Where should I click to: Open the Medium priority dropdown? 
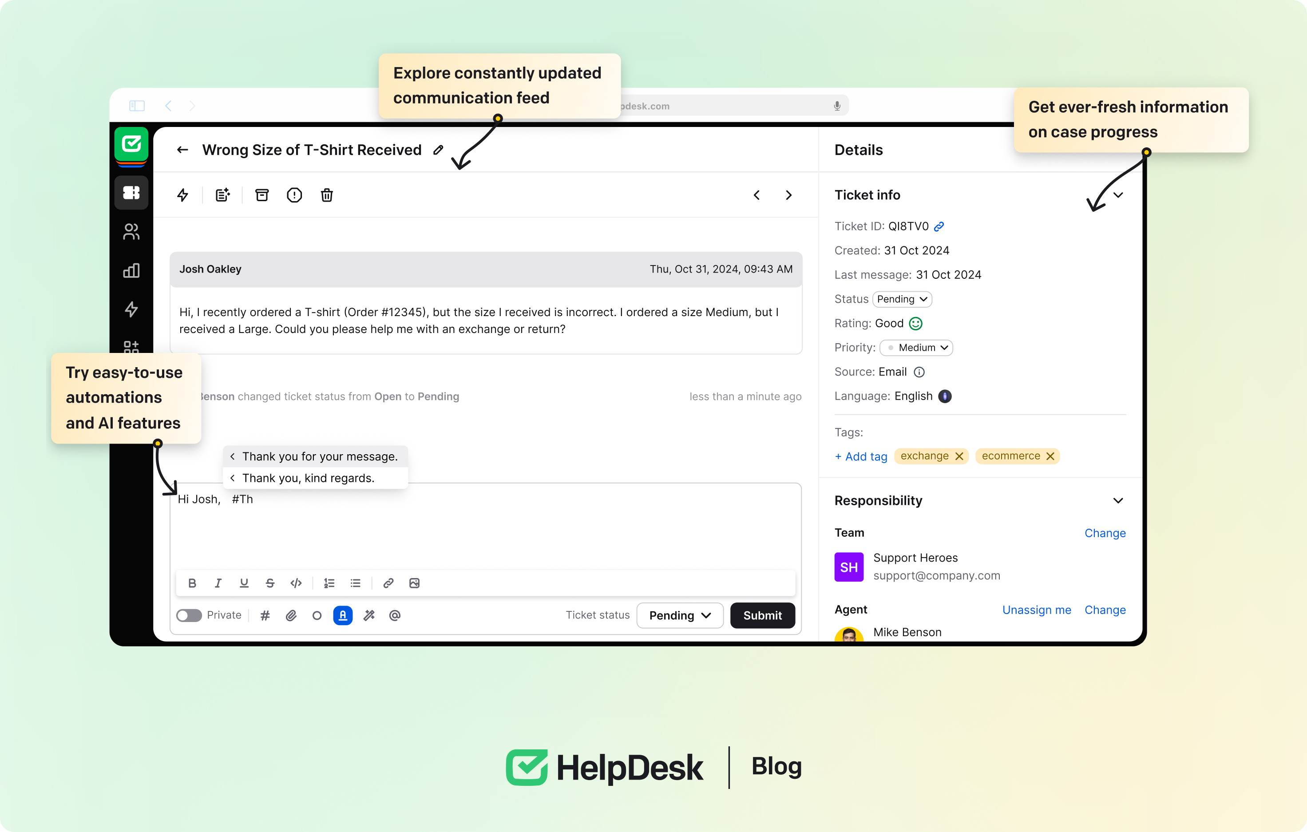point(916,347)
